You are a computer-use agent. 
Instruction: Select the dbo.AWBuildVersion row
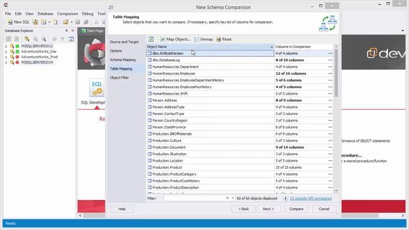point(210,53)
